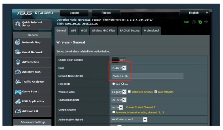The height and width of the screenshot is (130, 223).
Task: Click the firmware version link
Action: click(140, 20)
